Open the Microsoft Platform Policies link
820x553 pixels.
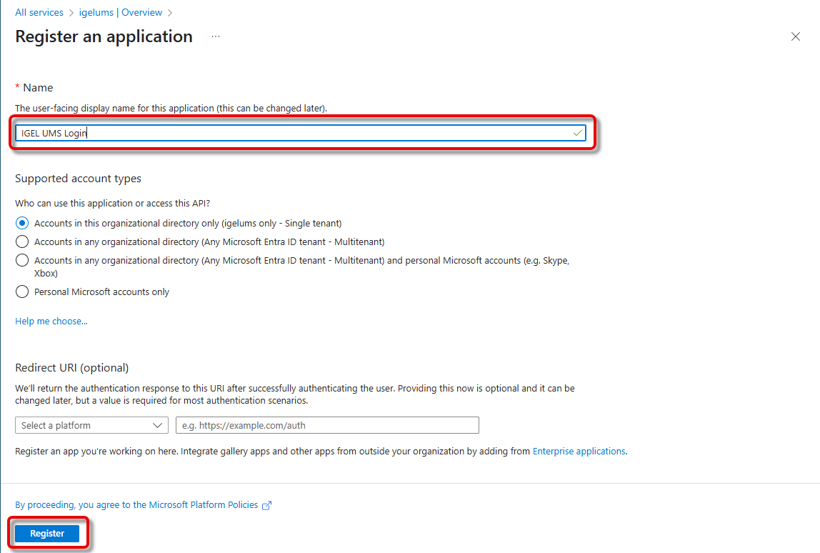pyautogui.click(x=136, y=505)
